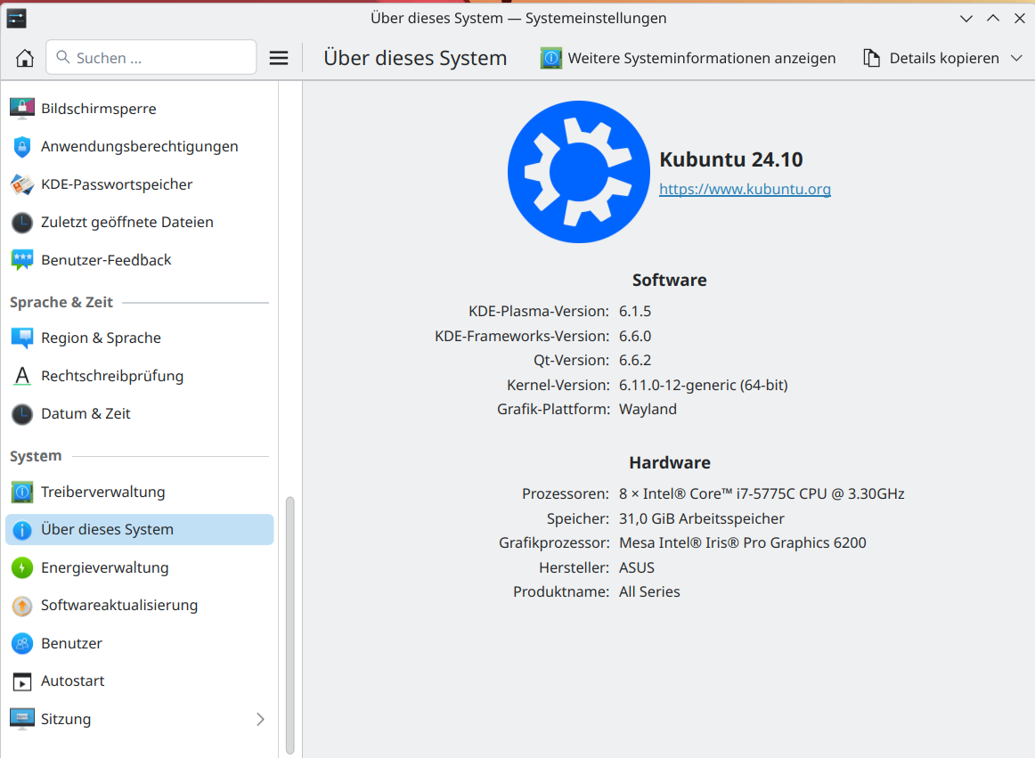Click the Qt-Version value 6.6.2
The height and width of the screenshot is (758, 1035).
pos(635,361)
